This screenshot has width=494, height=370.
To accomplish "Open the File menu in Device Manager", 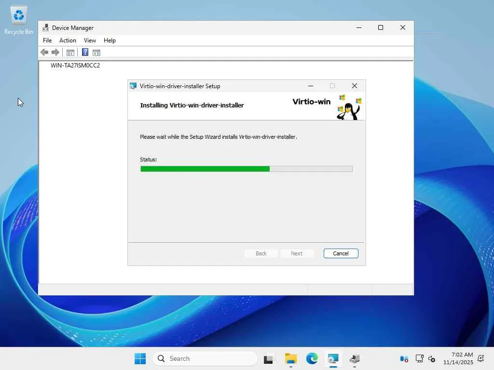I will (47, 40).
